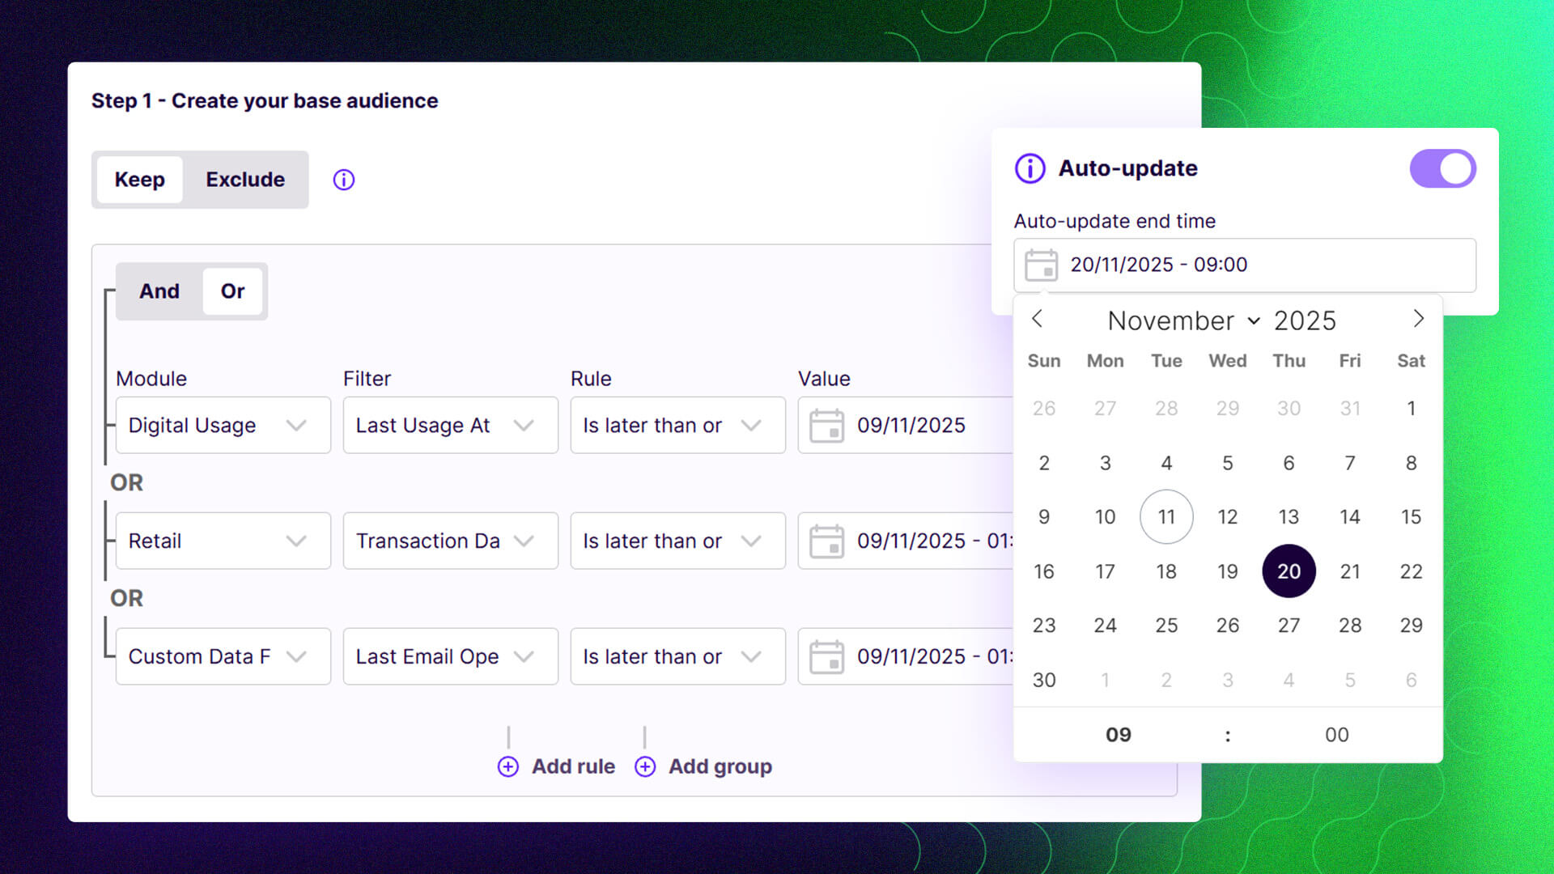
Task: Pick November 11 in calendar
Action: [1165, 517]
